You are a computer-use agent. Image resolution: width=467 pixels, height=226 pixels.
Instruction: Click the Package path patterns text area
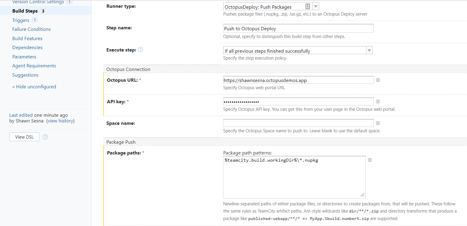[x=294, y=177]
